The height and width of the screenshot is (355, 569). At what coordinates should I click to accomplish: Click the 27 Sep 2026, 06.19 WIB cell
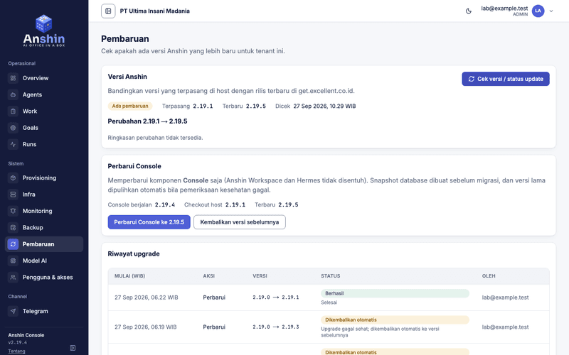click(x=146, y=327)
